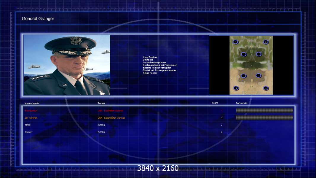
Task: Select the player name 'der_schwein'
Action: 31,118
